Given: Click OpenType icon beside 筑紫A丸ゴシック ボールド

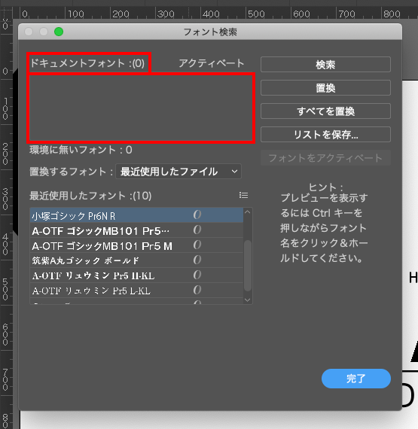Looking at the screenshot, I should [197, 260].
